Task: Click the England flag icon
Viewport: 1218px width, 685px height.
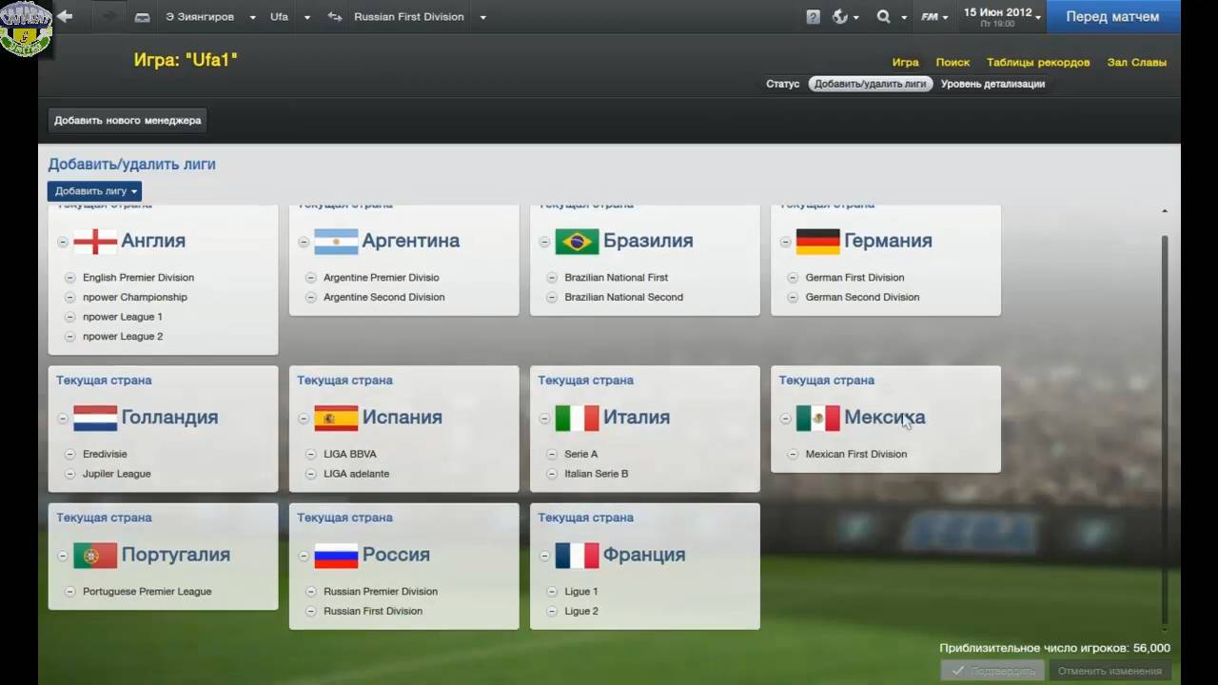Action: pyautogui.click(x=95, y=242)
